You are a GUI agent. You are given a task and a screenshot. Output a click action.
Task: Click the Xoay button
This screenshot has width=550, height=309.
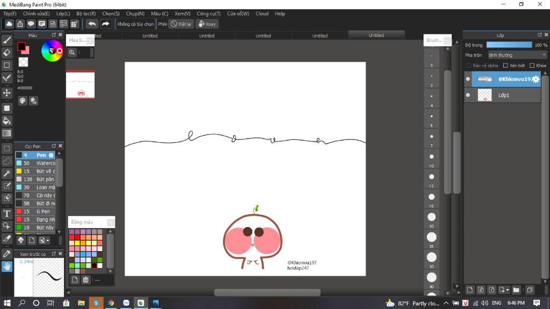coord(207,24)
